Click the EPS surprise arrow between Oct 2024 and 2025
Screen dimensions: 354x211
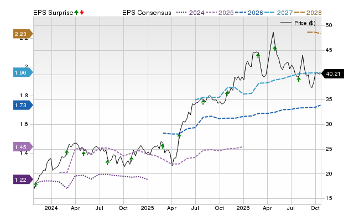pos(131,159)
